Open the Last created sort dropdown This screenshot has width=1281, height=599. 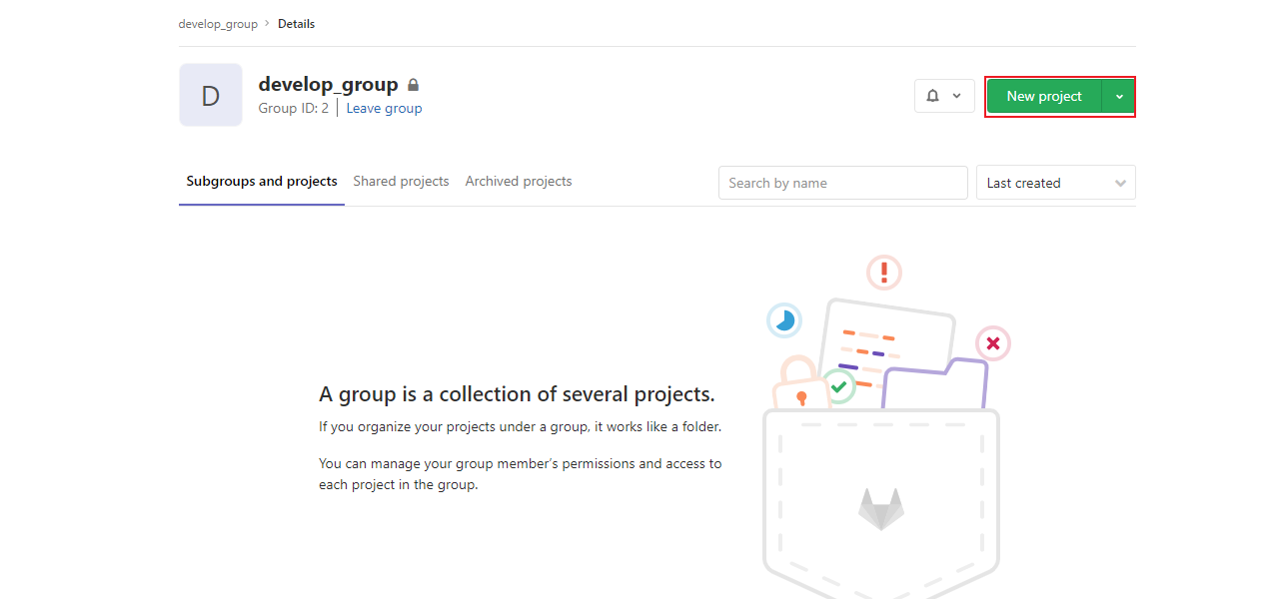pyautogui.click(x=1055, y=183)
